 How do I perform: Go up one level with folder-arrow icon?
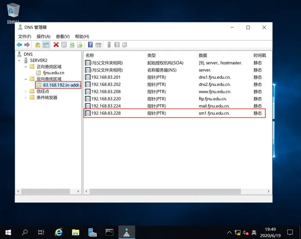coord(38,45)
